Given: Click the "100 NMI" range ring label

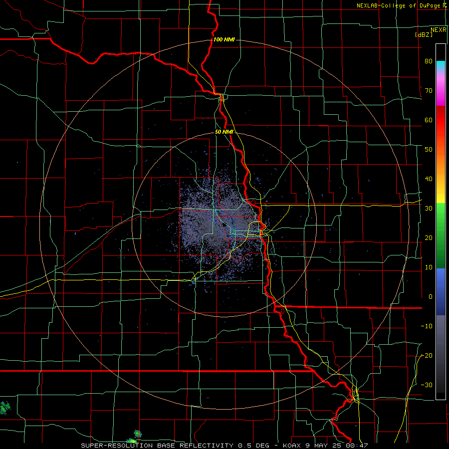Looking at the screenshot, I should pyautogui.click(x=224, y=39).
